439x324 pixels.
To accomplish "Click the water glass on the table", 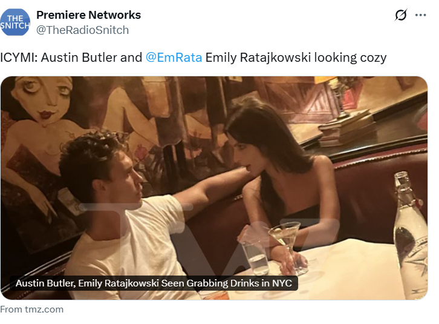I will [255, 257].
